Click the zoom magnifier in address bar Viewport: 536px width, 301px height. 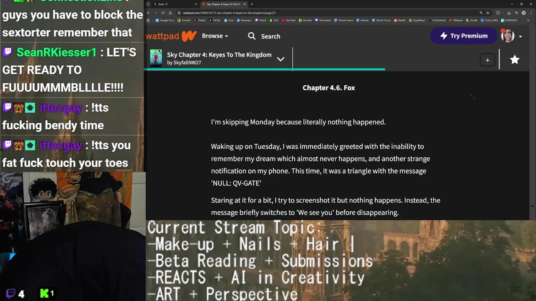point(481,13)
